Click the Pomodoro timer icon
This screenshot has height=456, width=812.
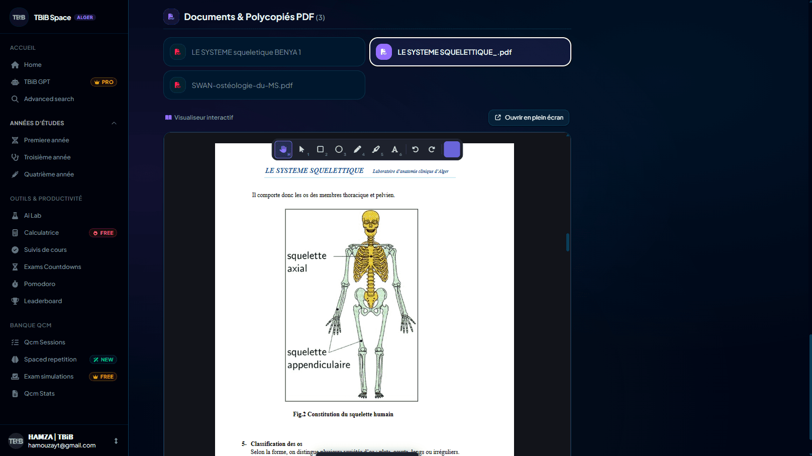tap(15, 284)
